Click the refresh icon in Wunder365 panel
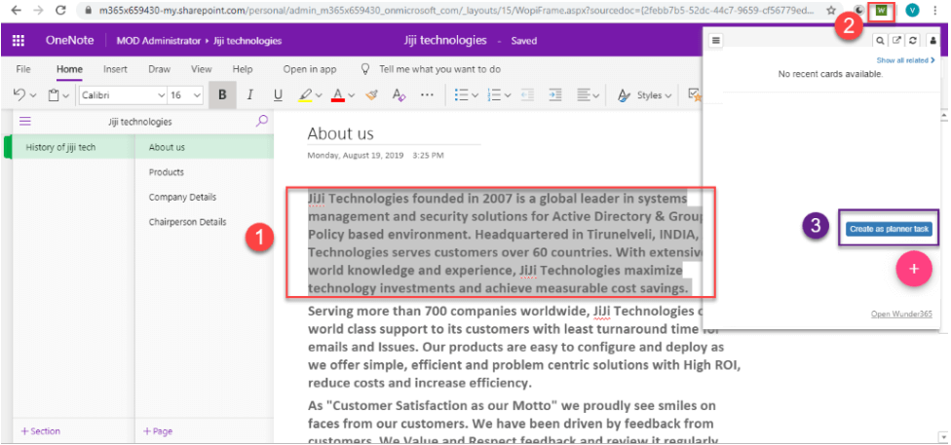Viewport: 951px width, 445px height. (915, 41)
